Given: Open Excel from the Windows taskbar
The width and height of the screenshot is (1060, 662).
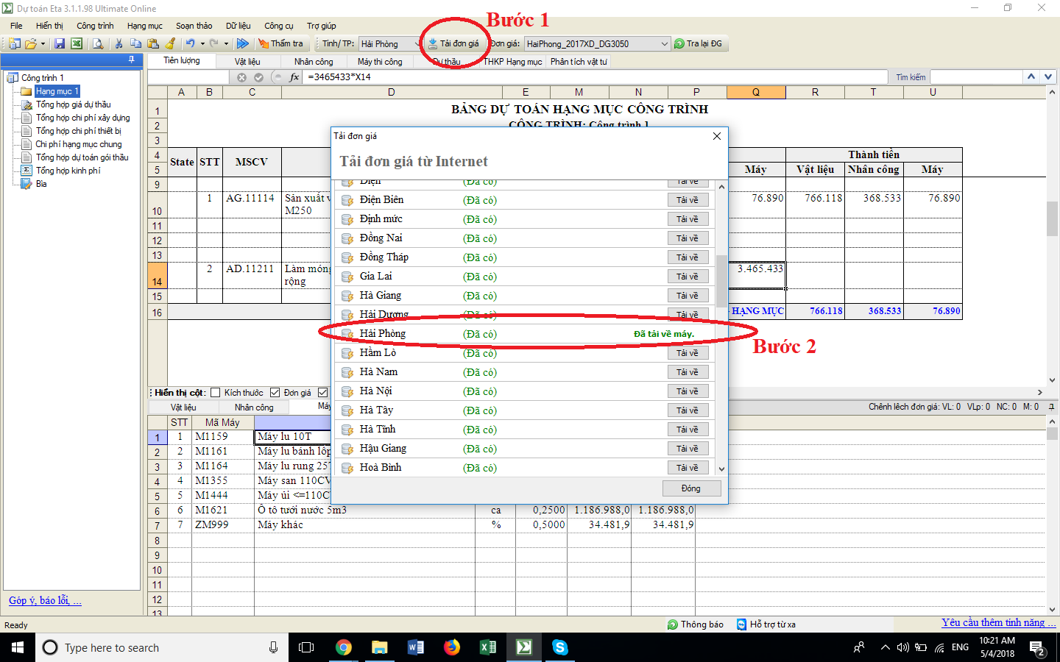Looking at the screenshot, I should point(487,647).
